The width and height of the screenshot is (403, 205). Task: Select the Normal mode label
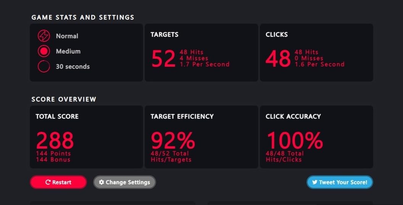(67, 36)
